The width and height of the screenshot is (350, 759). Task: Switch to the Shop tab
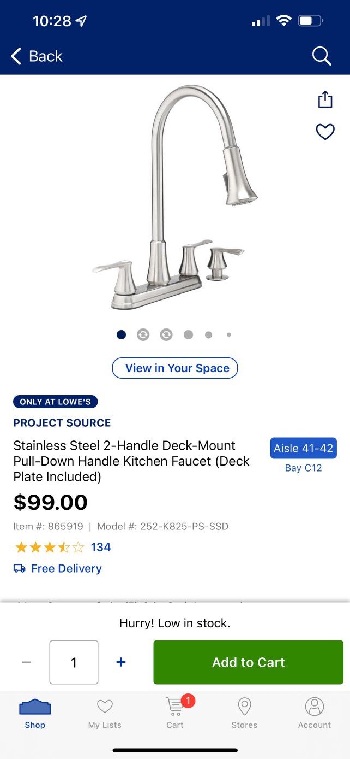tap(35, 713)
